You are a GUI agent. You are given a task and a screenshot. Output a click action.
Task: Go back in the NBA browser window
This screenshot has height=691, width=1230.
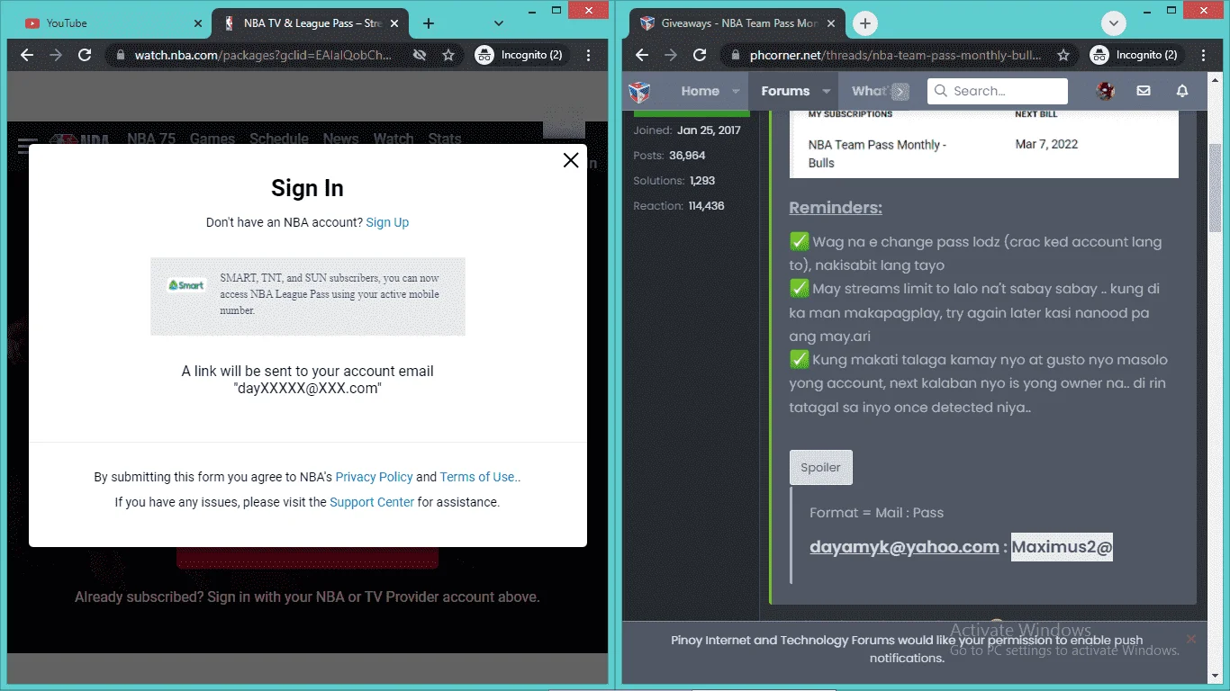coord(27,55)
